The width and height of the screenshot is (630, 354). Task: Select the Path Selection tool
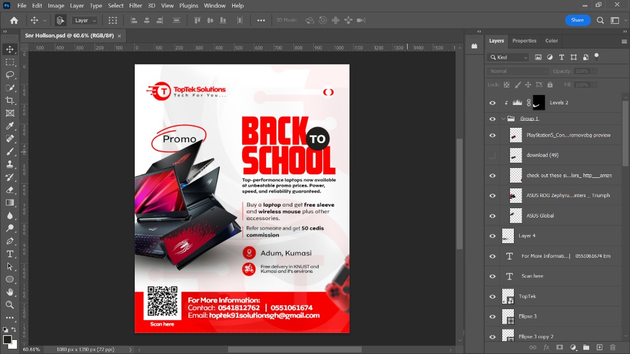(10, 267)
